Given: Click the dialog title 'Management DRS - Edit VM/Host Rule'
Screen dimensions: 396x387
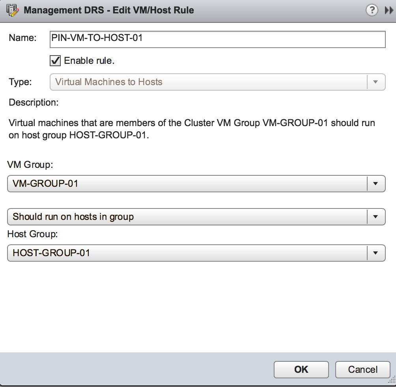Looking at the screenshot, I should click(x=109, y=10).
